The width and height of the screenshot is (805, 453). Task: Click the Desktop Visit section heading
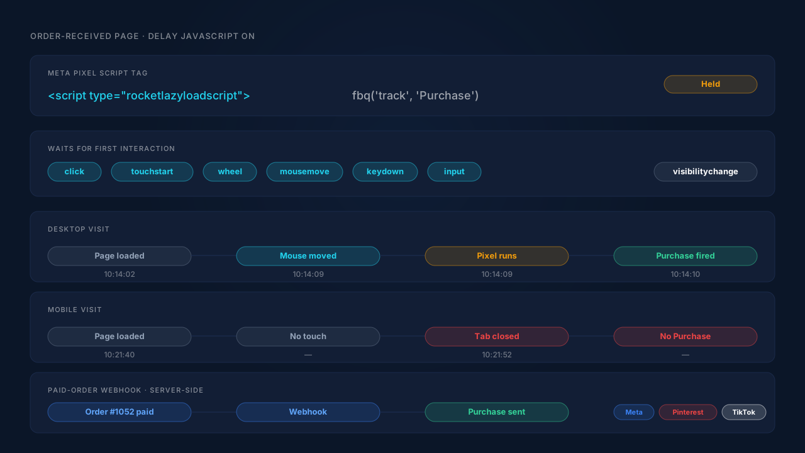pyautogui.click(x=79, y=230)
